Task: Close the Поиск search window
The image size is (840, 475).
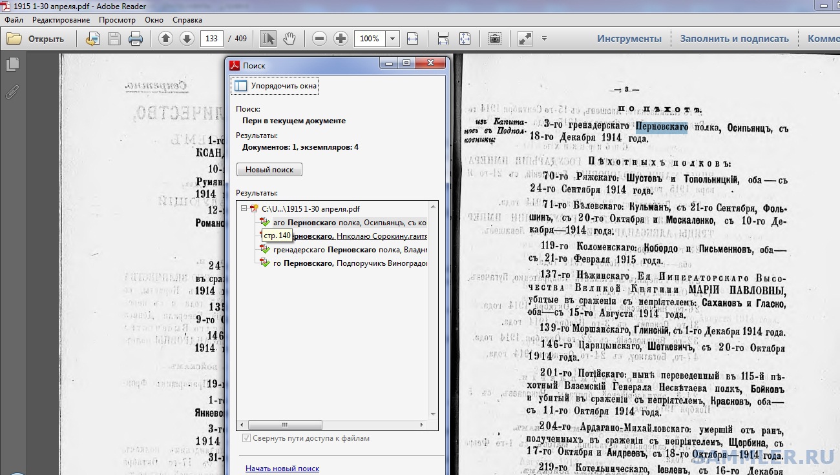Action: [x=429, y=63]
